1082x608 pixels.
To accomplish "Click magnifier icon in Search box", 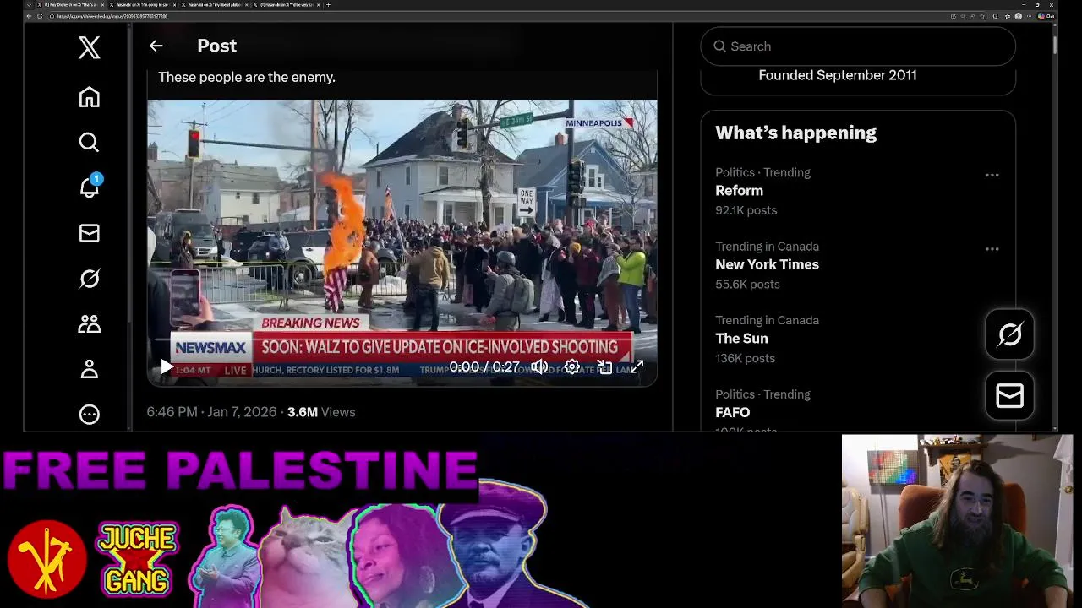I will (x=720, y=46).
